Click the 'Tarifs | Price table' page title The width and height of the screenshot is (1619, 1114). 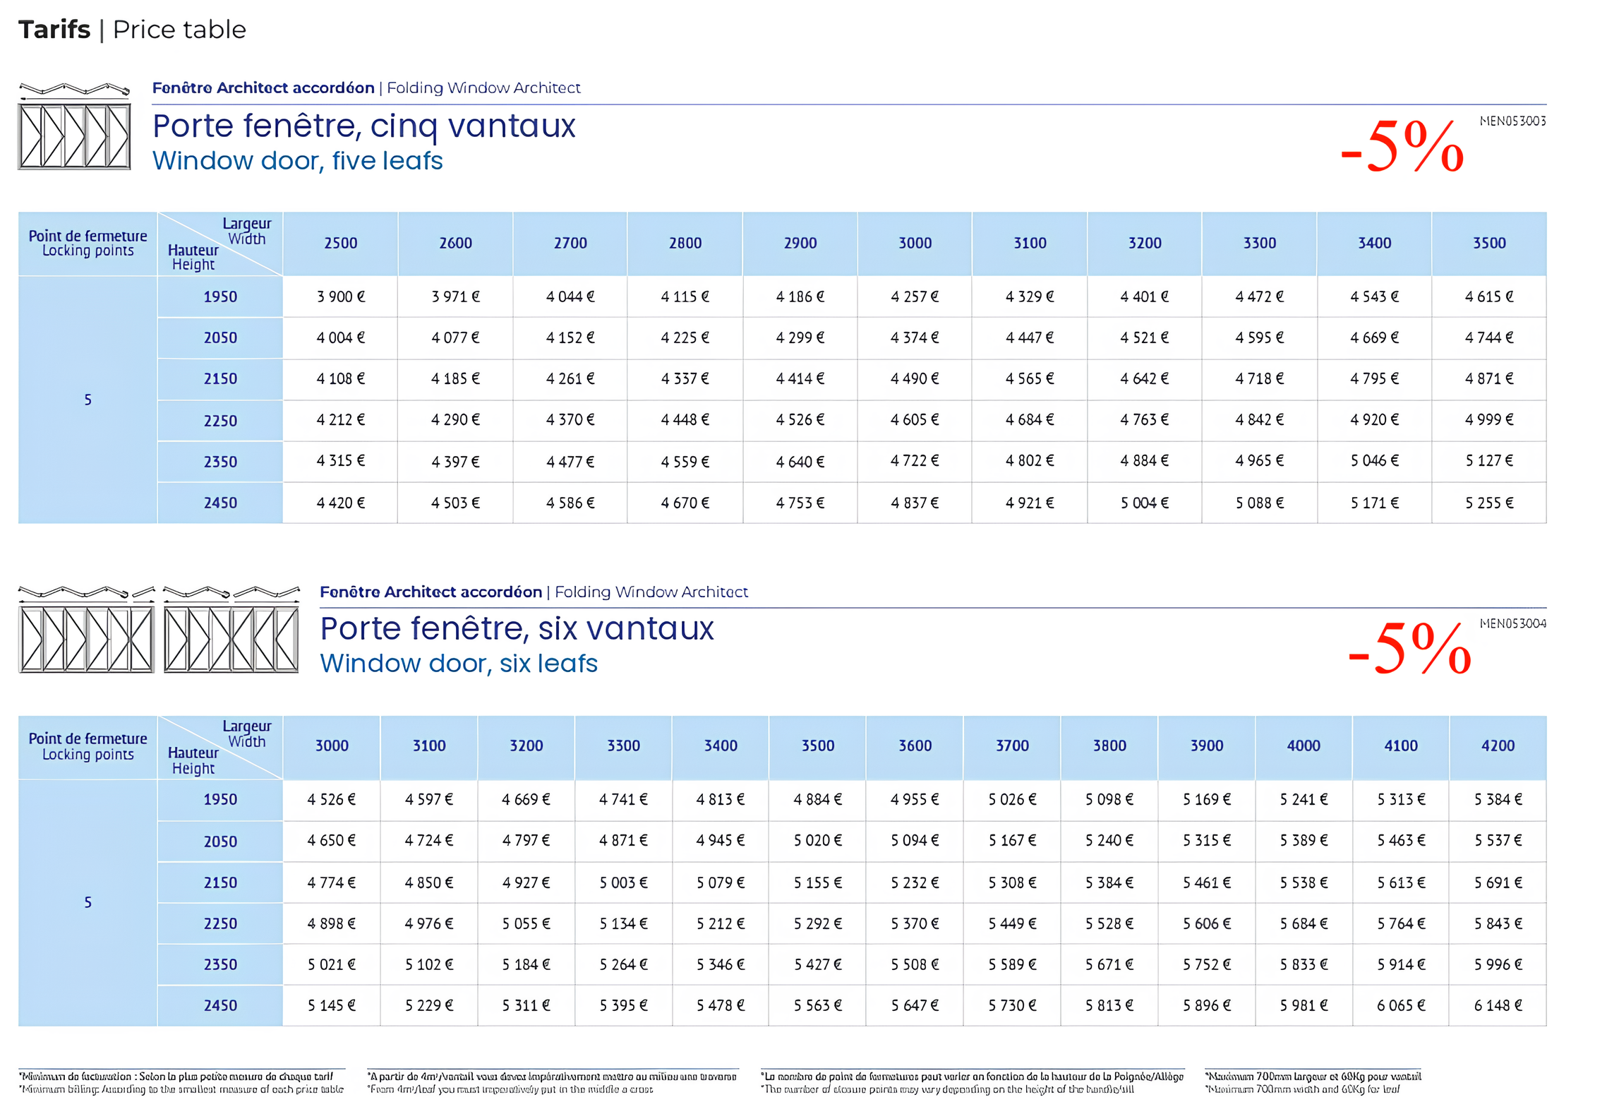pyautogui.click(x=132, y=30)
